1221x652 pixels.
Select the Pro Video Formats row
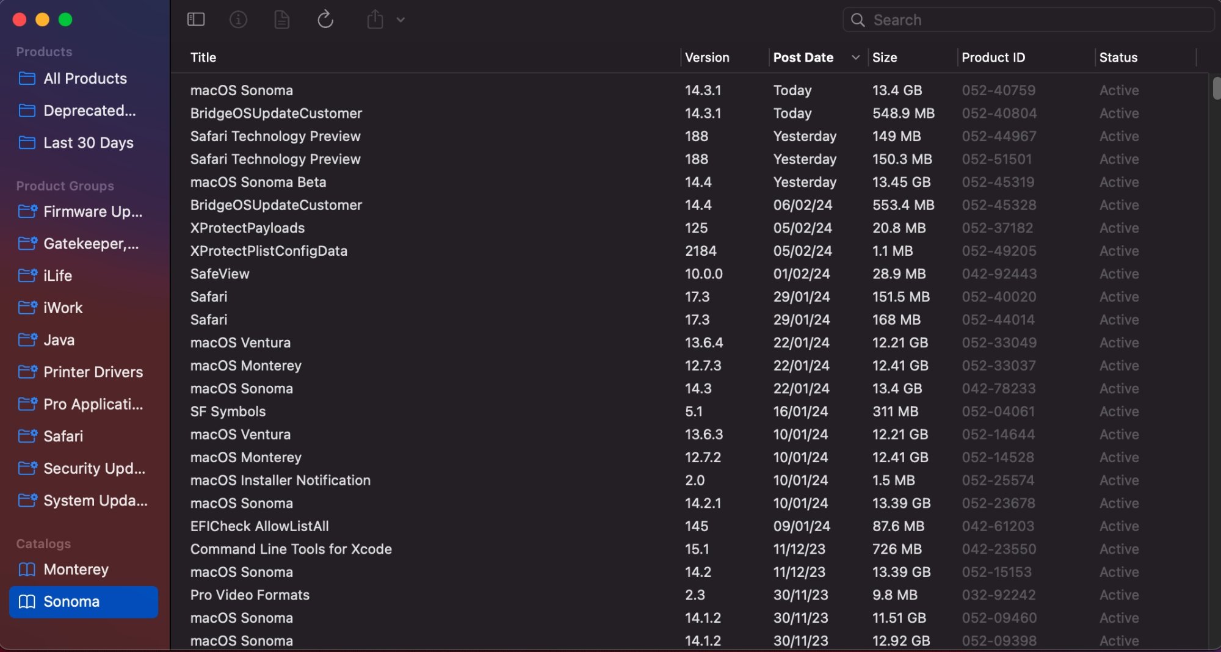(689, 595)
